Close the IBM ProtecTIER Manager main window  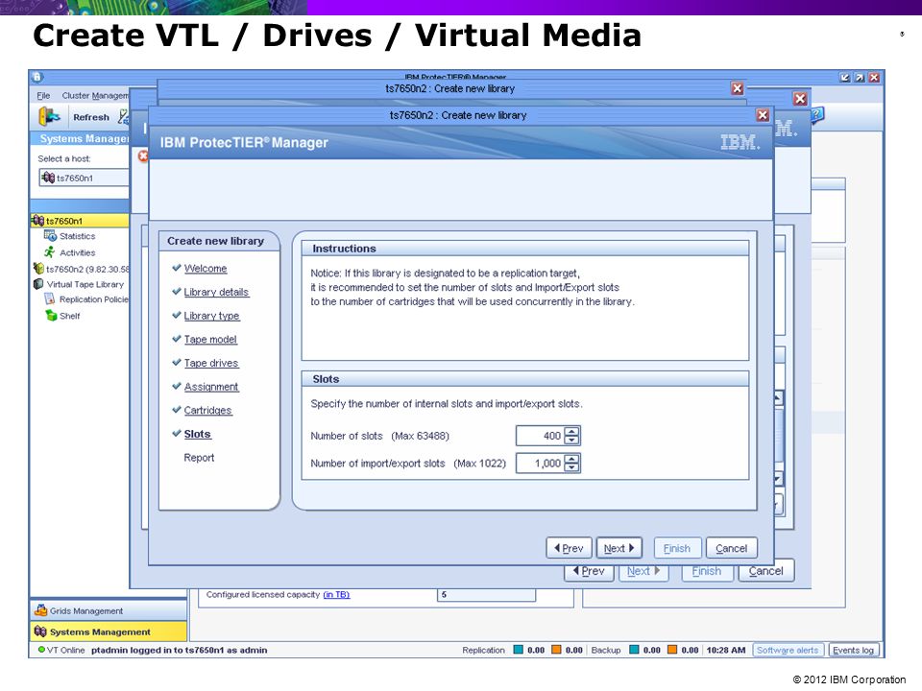pyautogui.click(x=874, y=77)
